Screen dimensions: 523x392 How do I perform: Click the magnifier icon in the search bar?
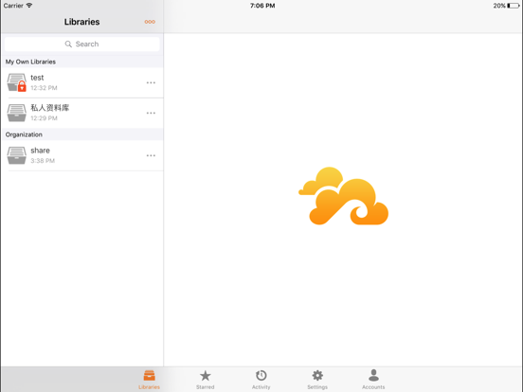point(68,44)
